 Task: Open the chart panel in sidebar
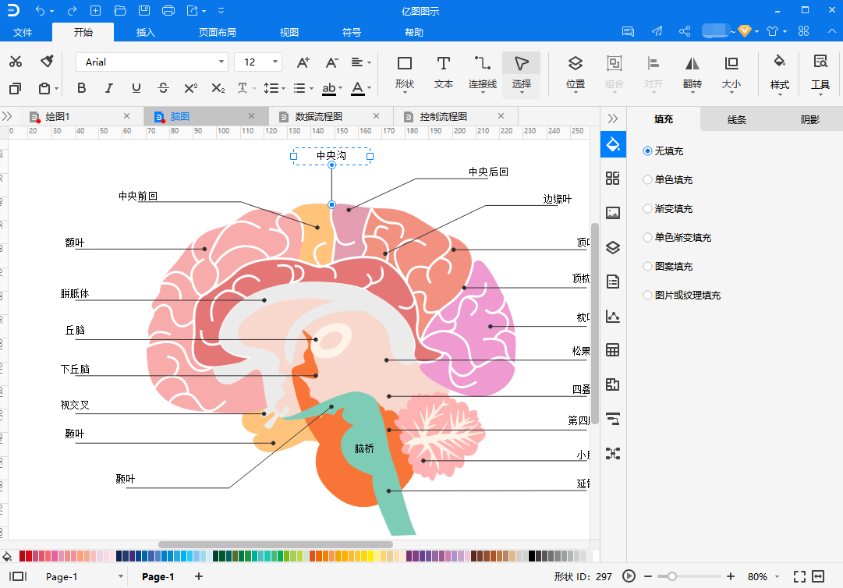[x=613, y=316]
